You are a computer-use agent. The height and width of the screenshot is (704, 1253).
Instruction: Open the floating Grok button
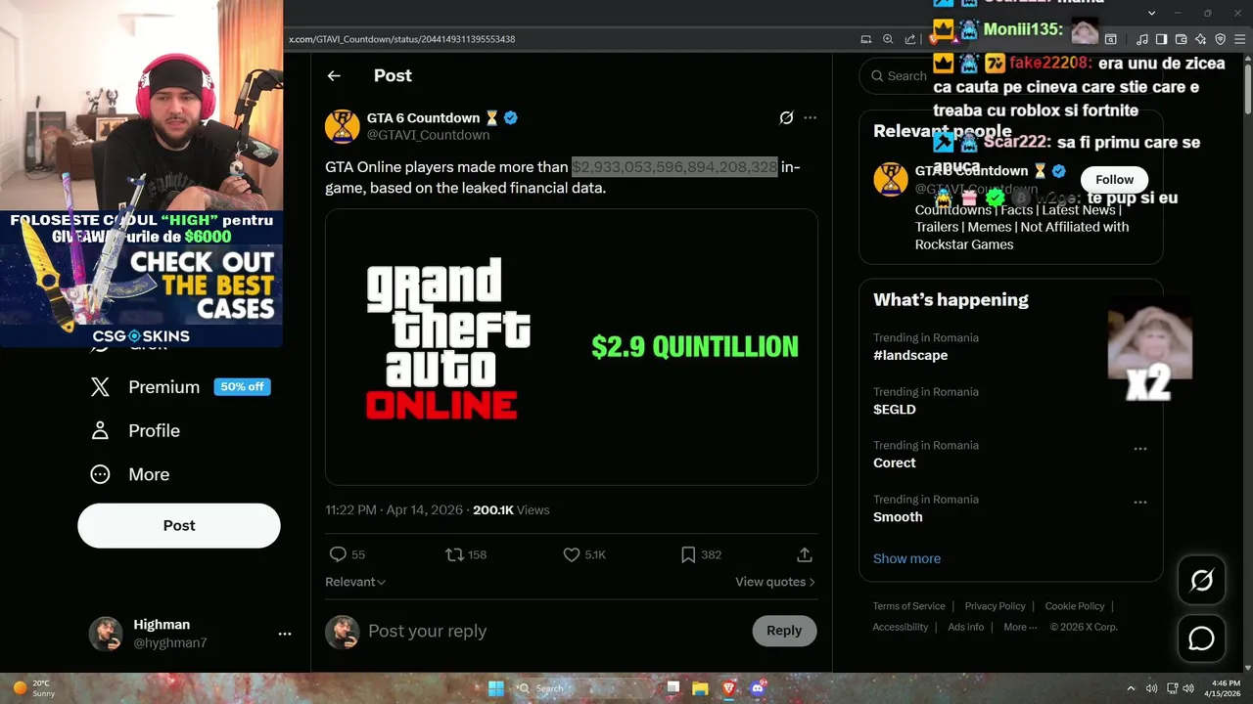[1202, 581]
